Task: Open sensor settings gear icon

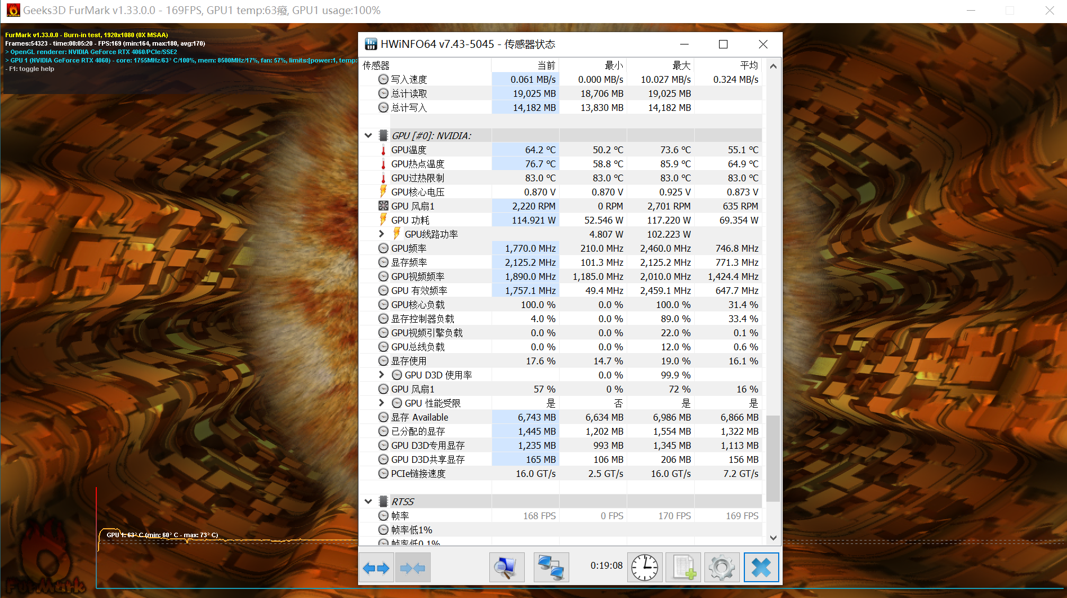Action: click(x=722, y=568)
